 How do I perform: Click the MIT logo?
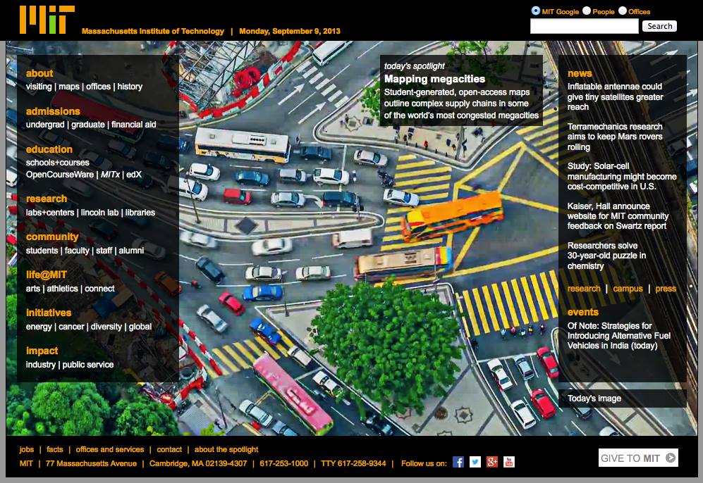tap(47, 20)
